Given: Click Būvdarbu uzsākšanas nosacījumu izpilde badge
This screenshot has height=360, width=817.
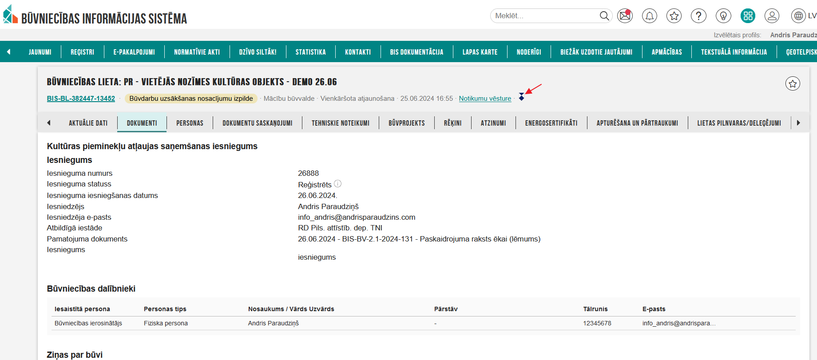Looking at the screenshot, I should (191, 99).
